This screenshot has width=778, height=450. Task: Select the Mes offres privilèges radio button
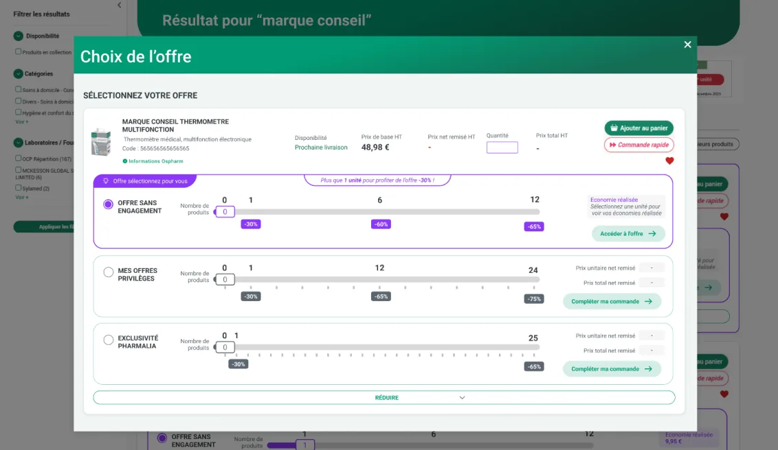click(108, 272)
